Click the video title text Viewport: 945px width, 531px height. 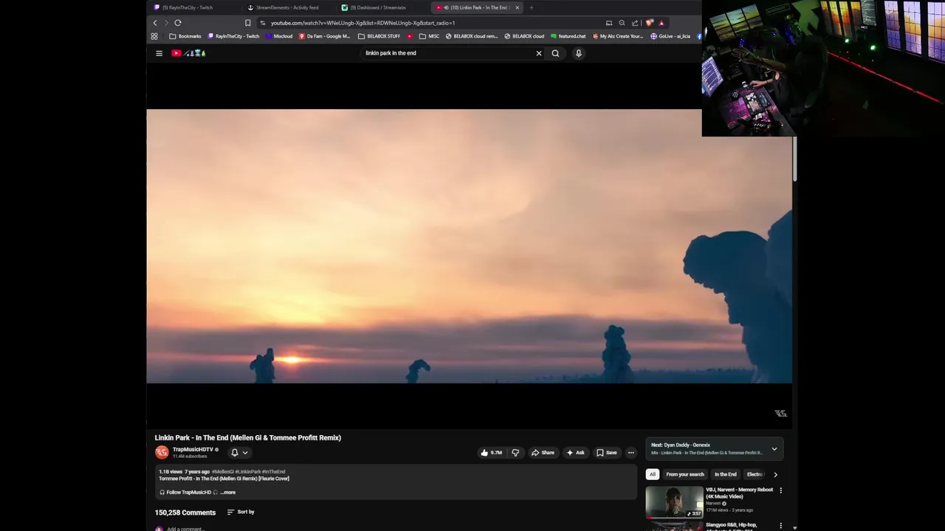[248, 438]
